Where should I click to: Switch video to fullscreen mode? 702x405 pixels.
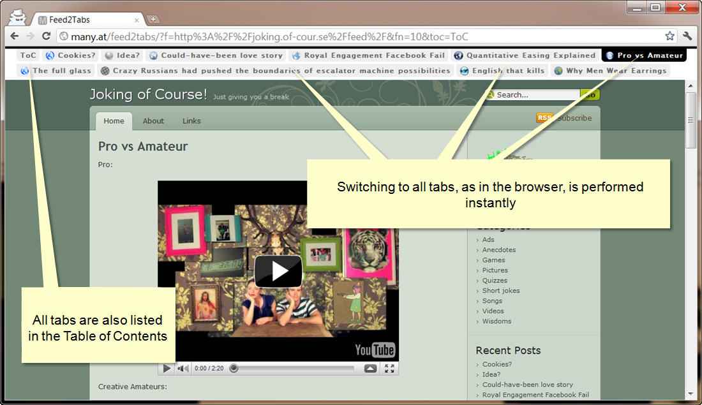coord(389,368)
